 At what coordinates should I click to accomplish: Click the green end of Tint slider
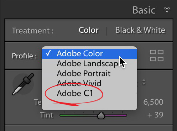pyautogui.click(x=63, y=115)
